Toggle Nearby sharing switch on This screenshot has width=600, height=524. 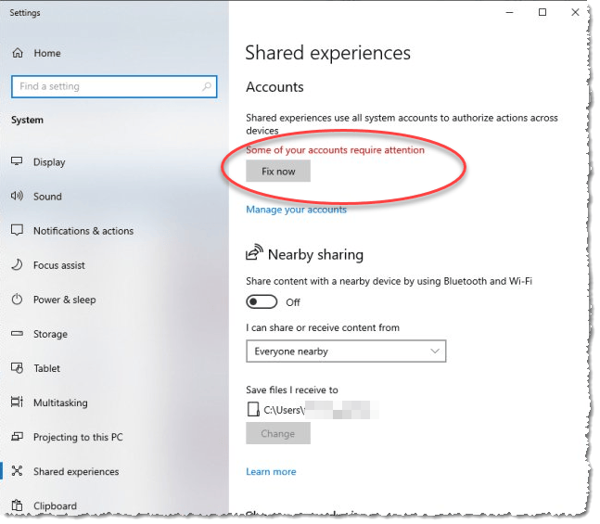pos(262,301)
